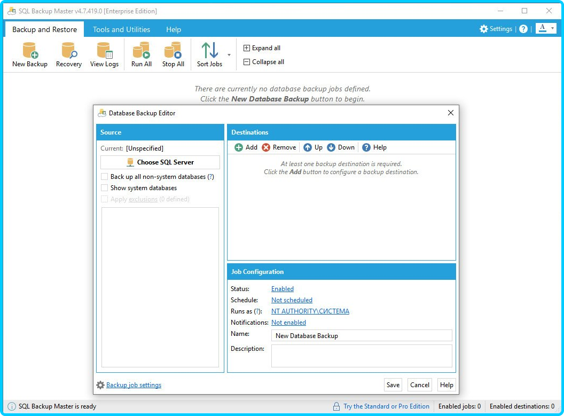Viewport: 564px width, 416px height.
Task: Cancel the Database Backup Editor
Action: [x=420, y=384]
